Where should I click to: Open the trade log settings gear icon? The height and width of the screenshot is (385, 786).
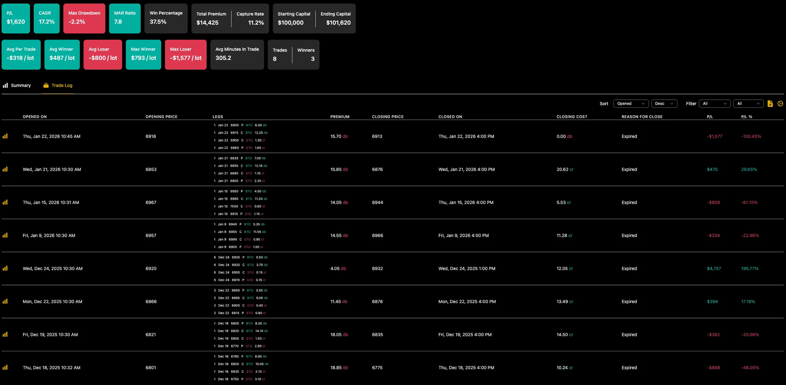[x=780, y=104]
